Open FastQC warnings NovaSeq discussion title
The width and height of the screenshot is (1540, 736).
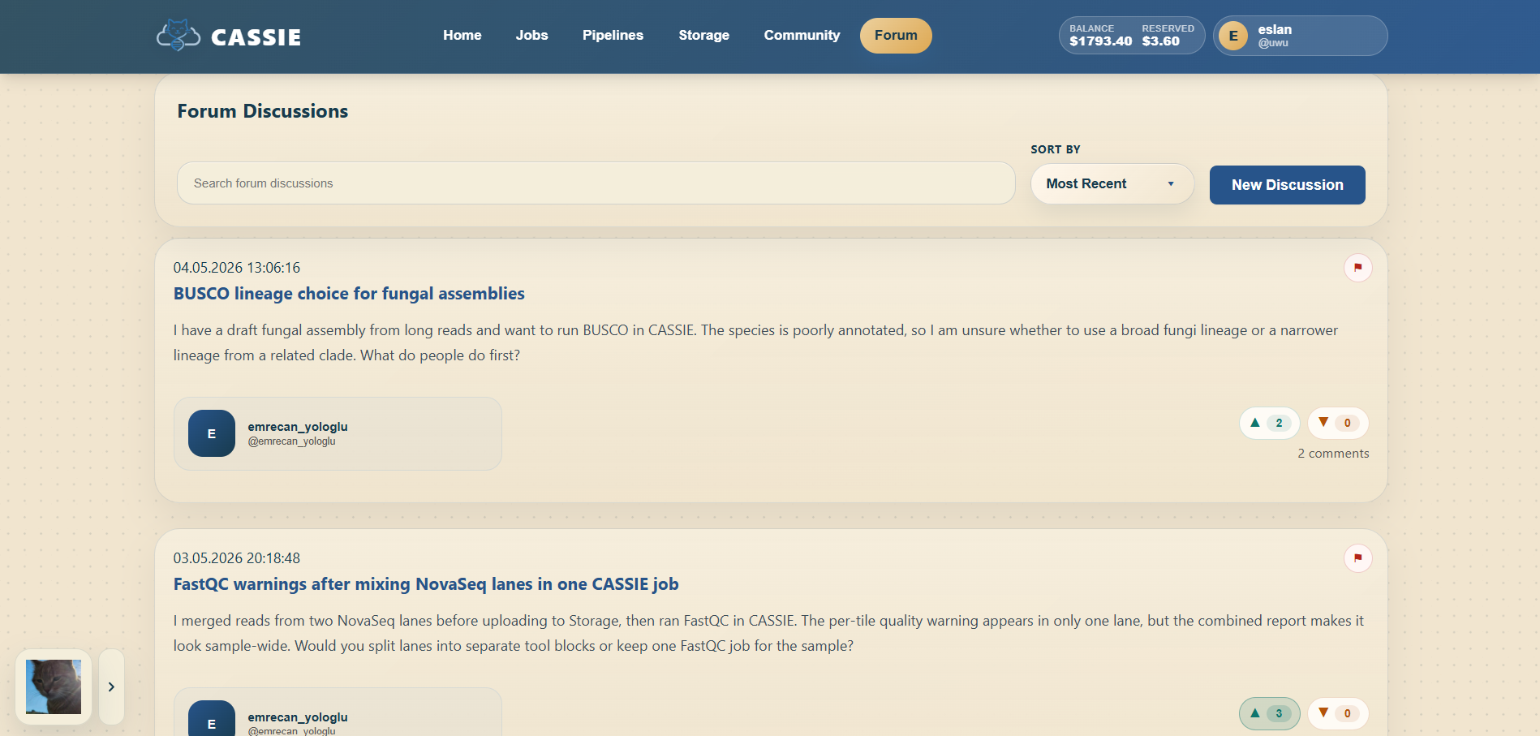[426, 584]
